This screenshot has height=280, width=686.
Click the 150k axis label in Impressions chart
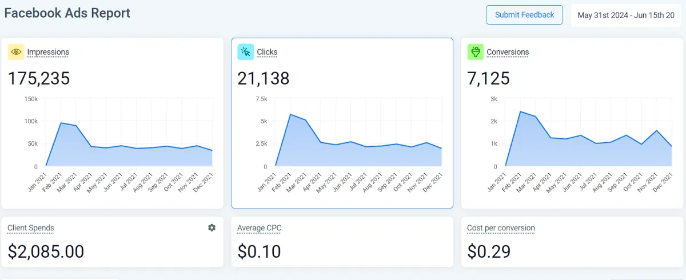coord(30,99)
